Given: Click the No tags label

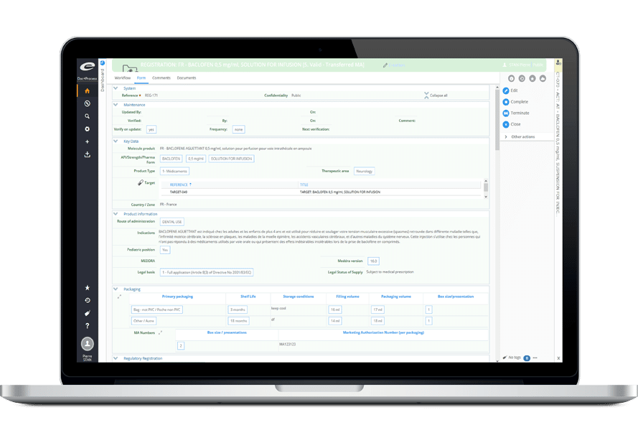Looking at the screenshot, I should 515,358.
